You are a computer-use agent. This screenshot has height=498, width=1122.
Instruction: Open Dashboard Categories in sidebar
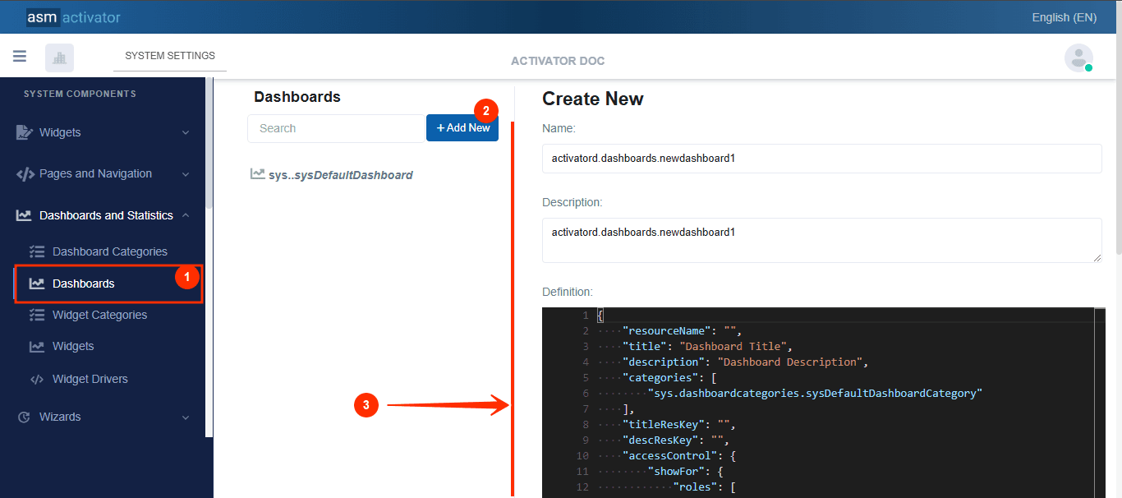pos(110,251)
